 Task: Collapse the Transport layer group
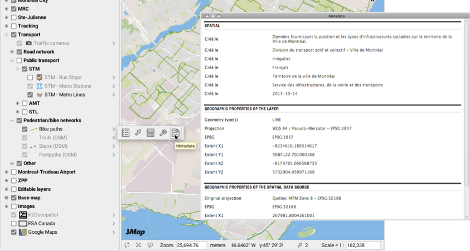point(7,35)
